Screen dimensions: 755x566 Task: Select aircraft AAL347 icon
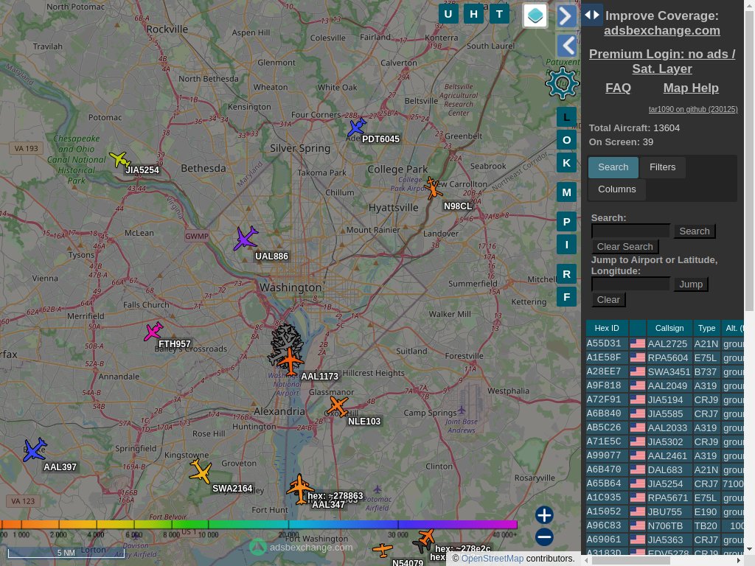click(300, 489)
